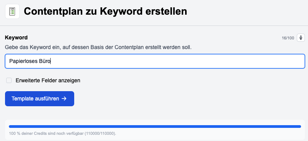Click the empty area right of Büro in field
The width and height of the screenshot is (308, 141).
(x=177, y=61)
